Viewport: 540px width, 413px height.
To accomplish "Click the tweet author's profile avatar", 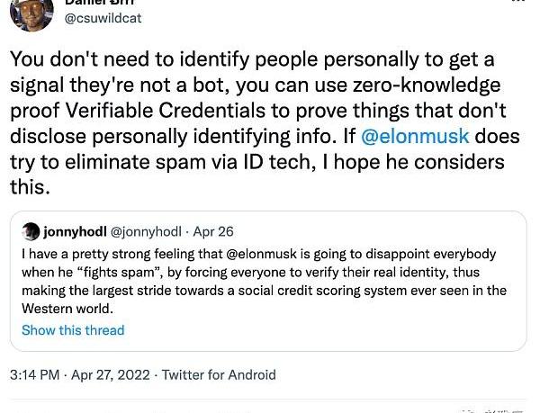I will (31, 13).
